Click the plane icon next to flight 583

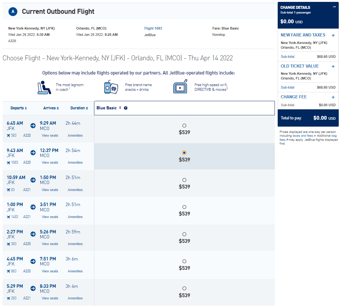(8, 135)
